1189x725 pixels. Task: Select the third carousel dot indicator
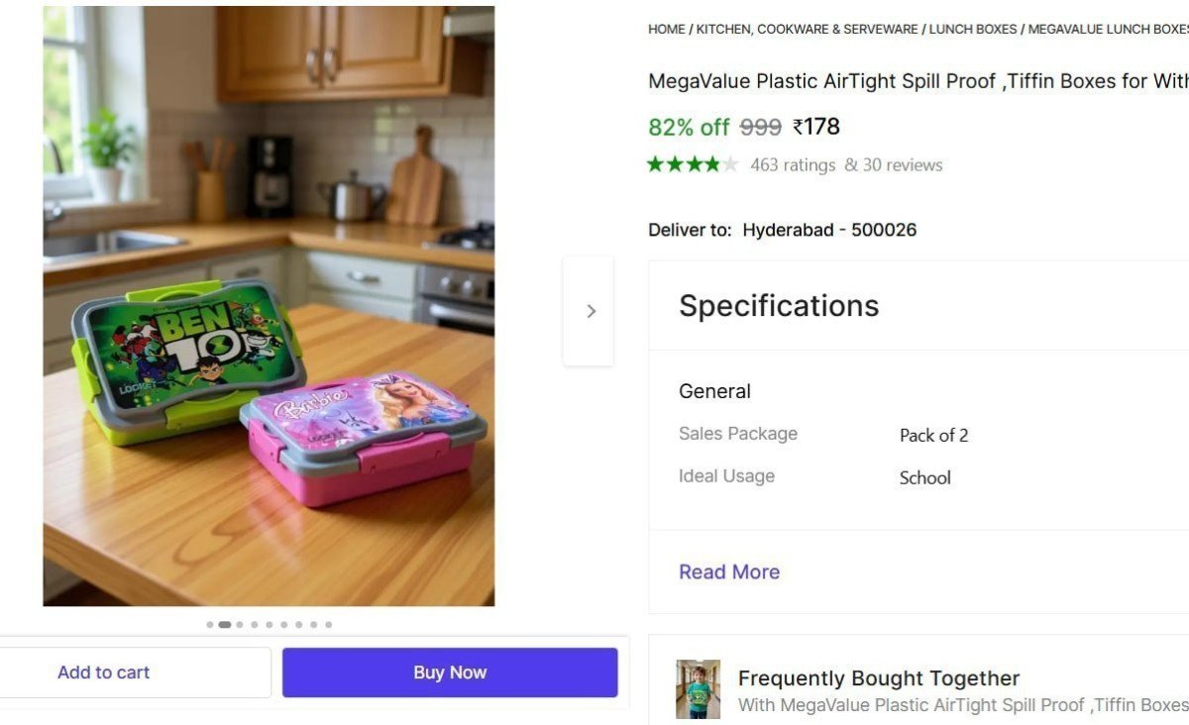click(x=240, y=625)
